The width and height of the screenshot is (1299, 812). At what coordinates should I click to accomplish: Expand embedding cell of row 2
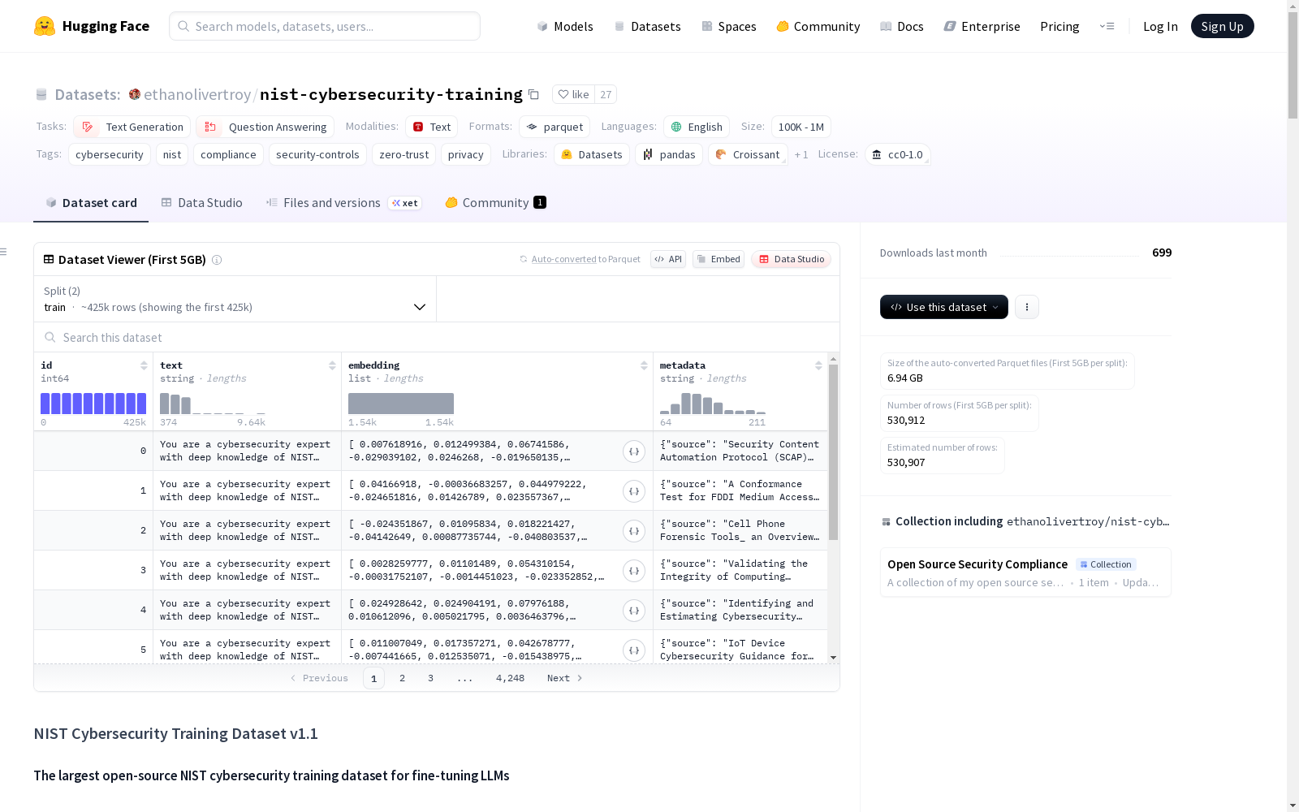(x=634, y=531)
